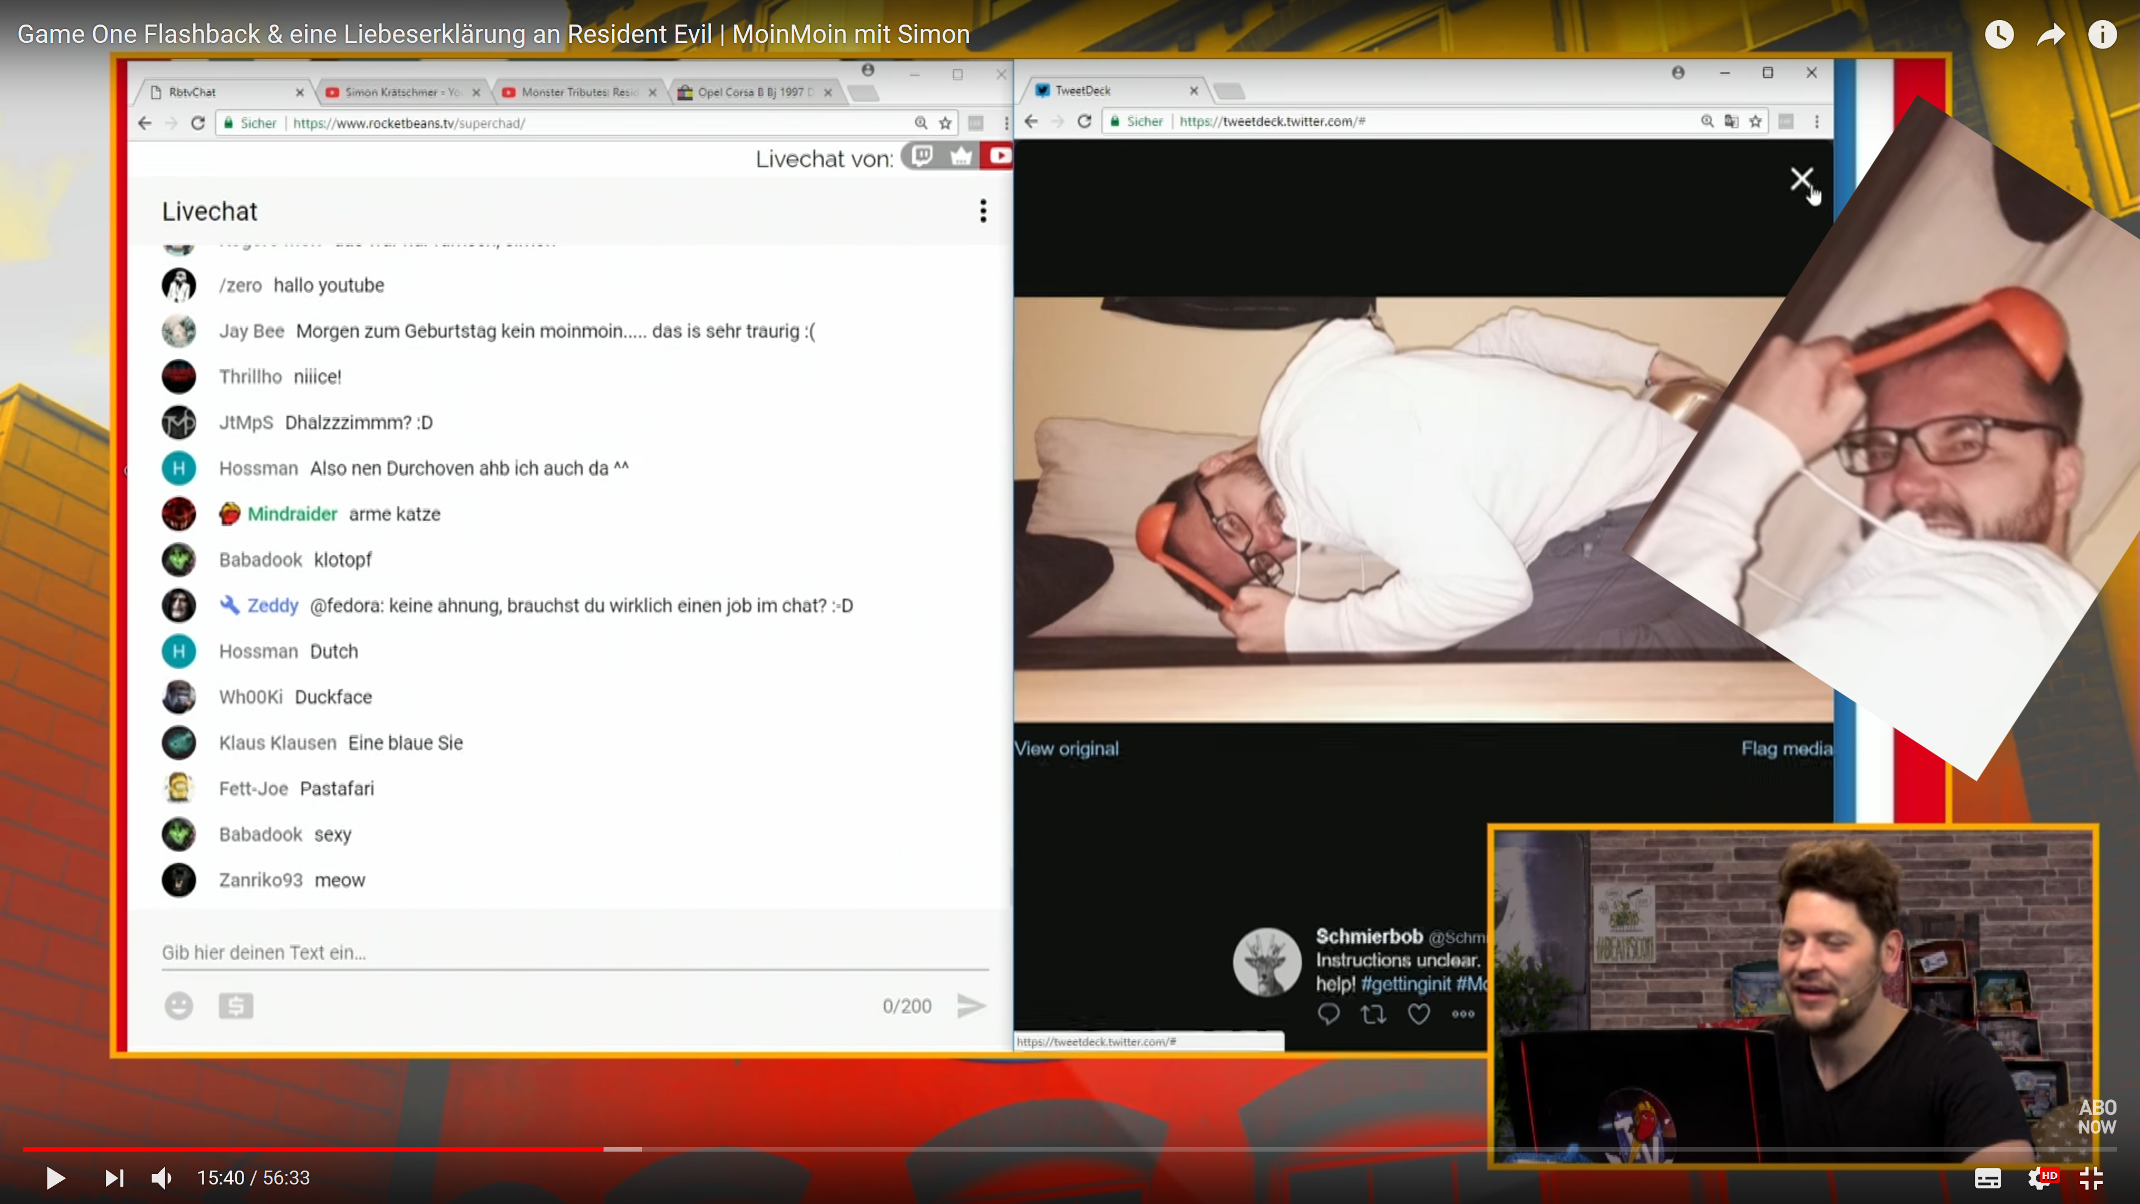Like Schmierbob's tweet
This screenshot has height=1204, width=2140.
coord(1419,1014)
